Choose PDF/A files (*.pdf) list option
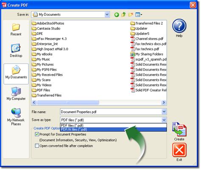 coord(114,130)
